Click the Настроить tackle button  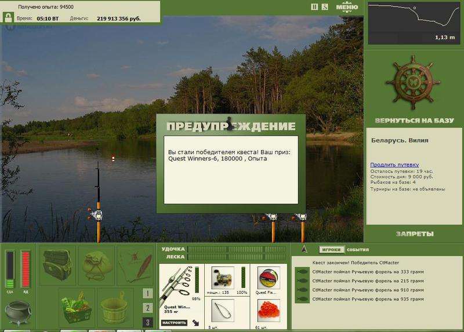pos(175,323)
